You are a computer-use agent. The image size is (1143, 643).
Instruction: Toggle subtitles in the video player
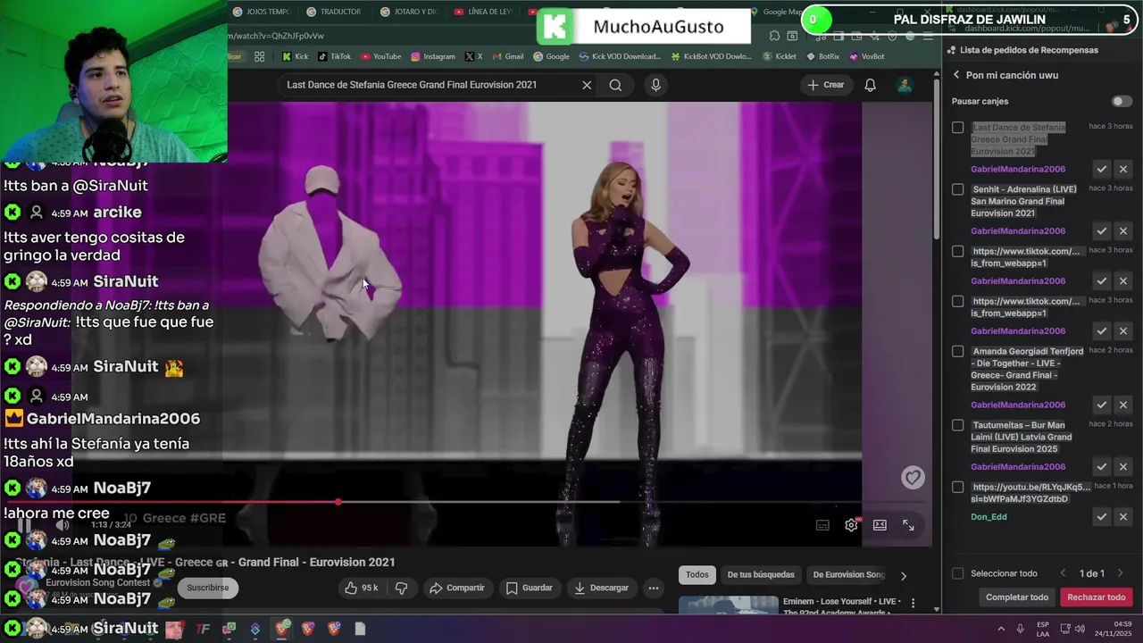tap(822, 525)
